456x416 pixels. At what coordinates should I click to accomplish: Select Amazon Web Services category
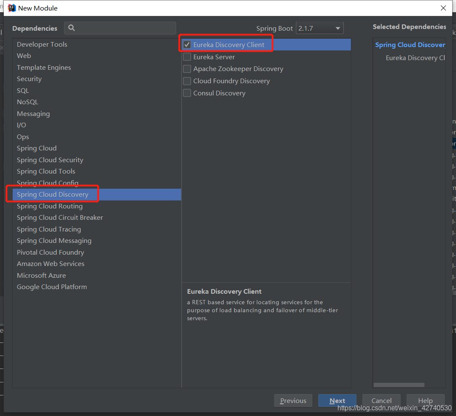tap(97, 263)
